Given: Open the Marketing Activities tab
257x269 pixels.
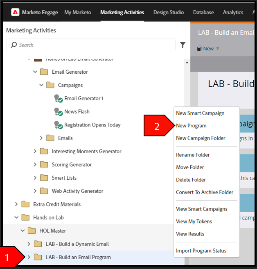Looking at the screenshot, I should [x=122, y=12].
